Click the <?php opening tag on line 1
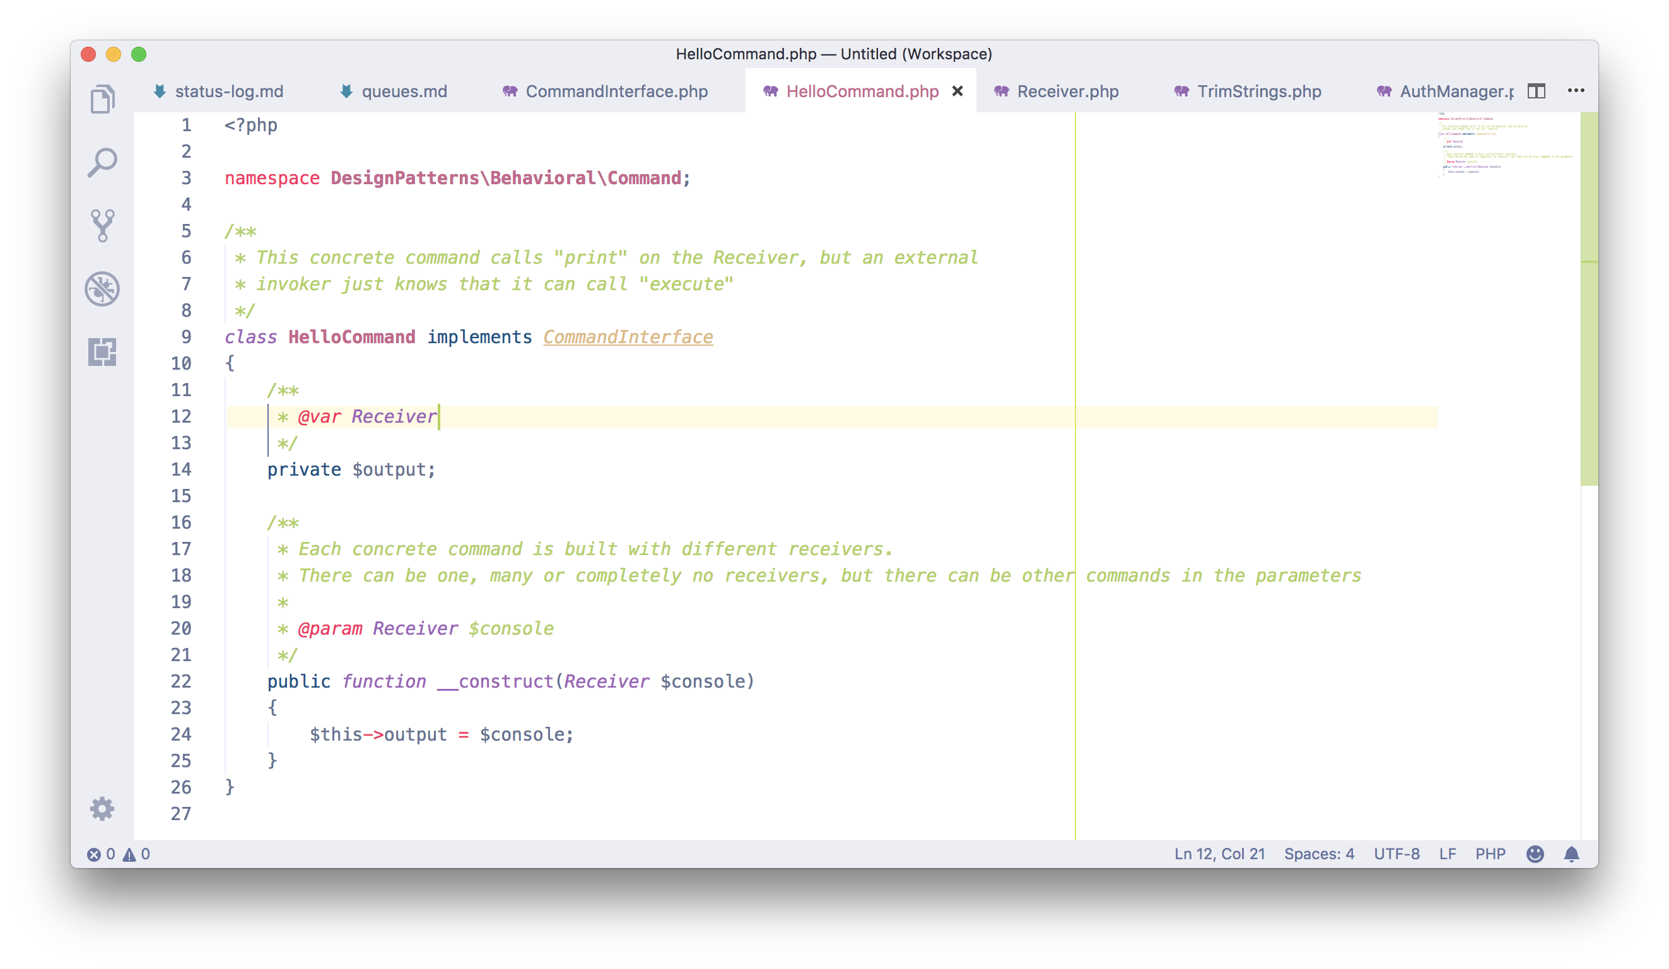The height and width of the screenshot is (969, 1669). coord(251,125)
